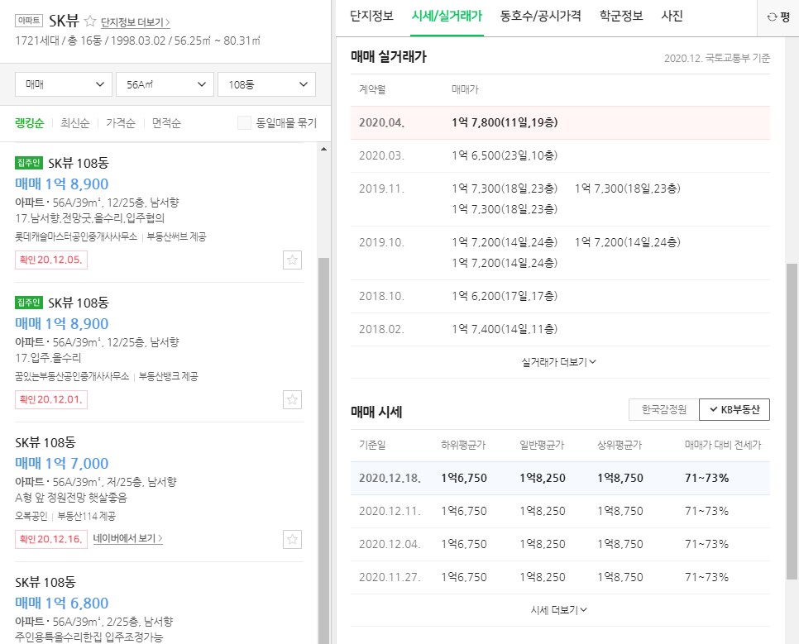
Task: Click the 확인 20.12.05. confirmation badge
Action: 51,260
